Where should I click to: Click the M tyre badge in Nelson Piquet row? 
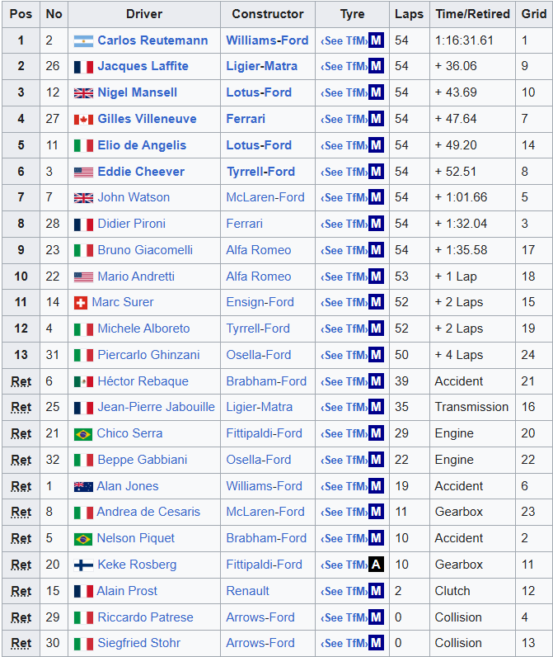click(376, 538)
